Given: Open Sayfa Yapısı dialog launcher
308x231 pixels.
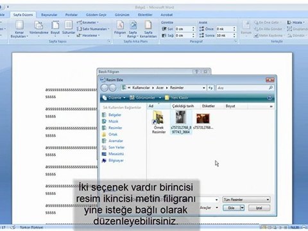Looking at the screenshot, I should tap(109, 41).
